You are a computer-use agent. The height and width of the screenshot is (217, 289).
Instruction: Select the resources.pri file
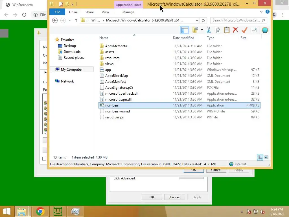179,117
